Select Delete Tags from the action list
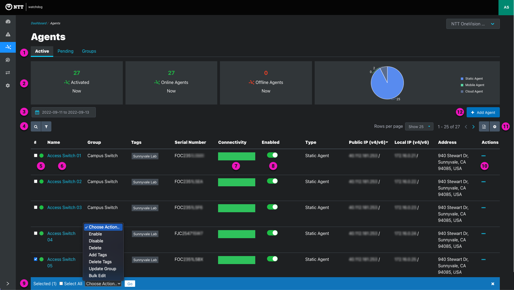This screenshot has height=290, width=514. coord(103,262)
